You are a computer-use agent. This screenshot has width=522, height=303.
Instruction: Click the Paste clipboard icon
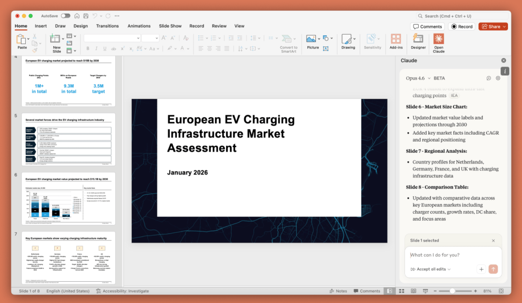(x=21, y=39)
